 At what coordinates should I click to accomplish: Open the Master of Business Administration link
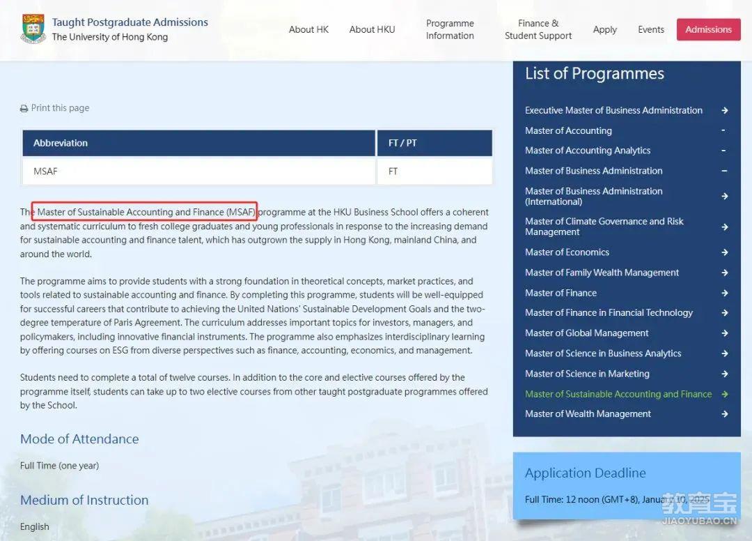coord(594,171)
